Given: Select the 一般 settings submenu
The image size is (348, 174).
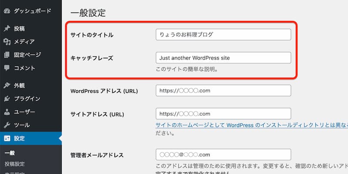Looking at the screenshot, I should [10, 153].
